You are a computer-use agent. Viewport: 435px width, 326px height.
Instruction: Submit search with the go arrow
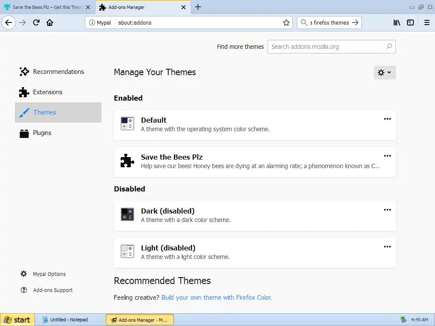355,22
